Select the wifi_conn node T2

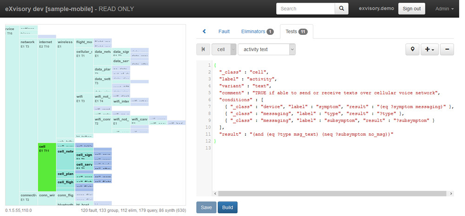103,124
